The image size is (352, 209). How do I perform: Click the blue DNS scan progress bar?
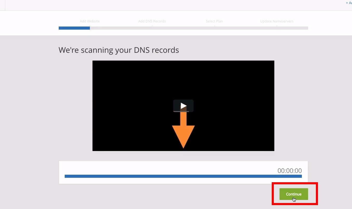[x=183, y=176]
